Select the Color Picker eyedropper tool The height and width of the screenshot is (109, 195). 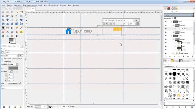tap(17, 16)
